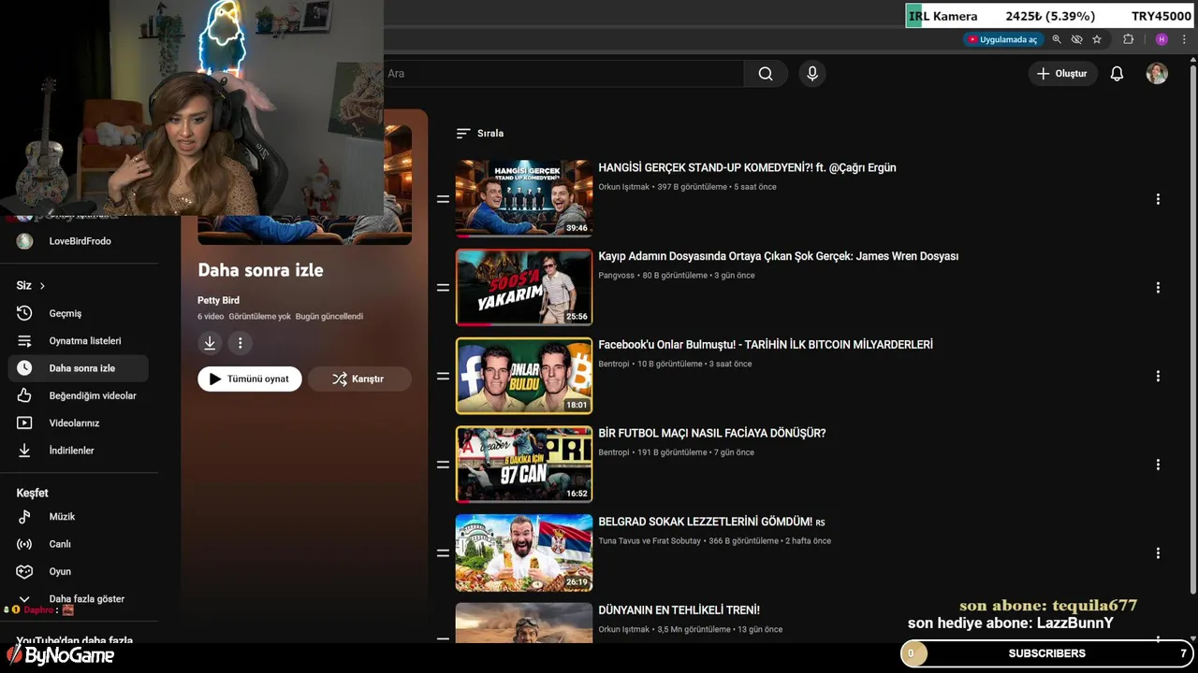The image size is (1198, 673).
Task: Grab reorder handle of Facebook'u Onlar Bulmuştu video
Action: pyautogui.click(x=443, y=376)
